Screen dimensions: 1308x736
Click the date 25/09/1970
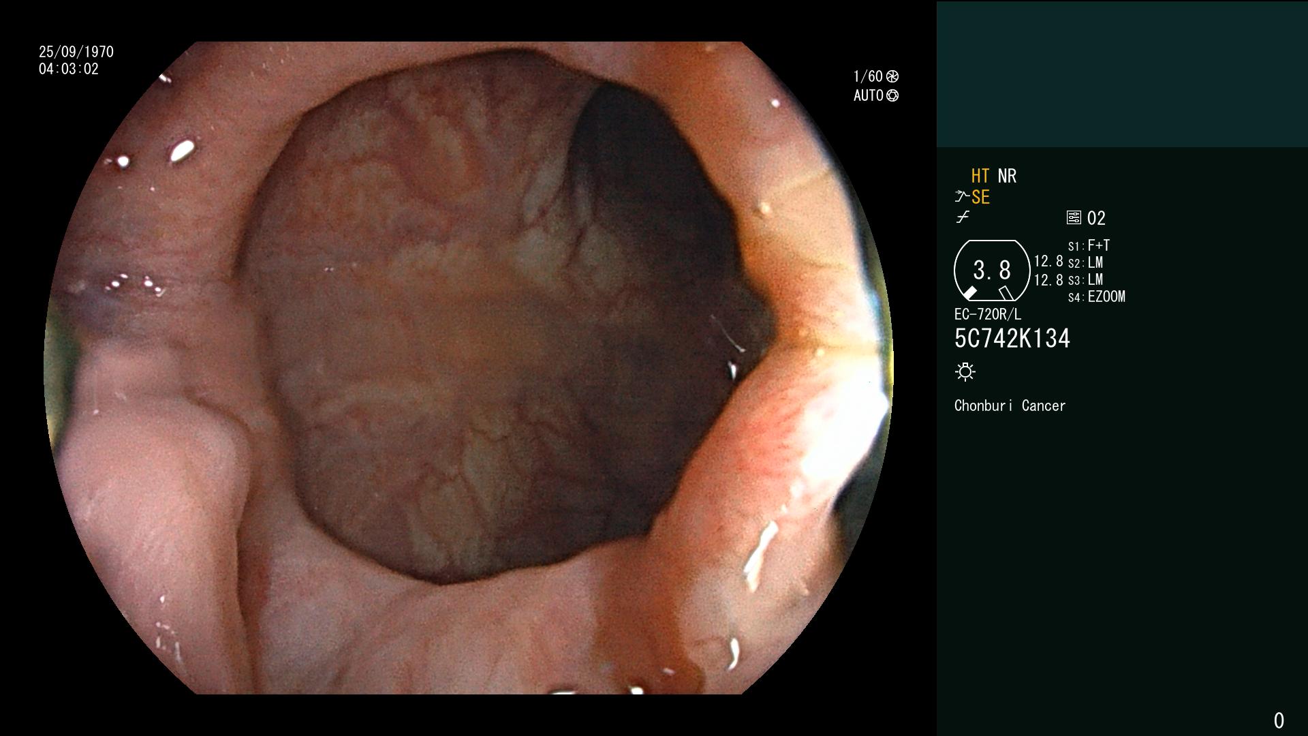(76, 52)
